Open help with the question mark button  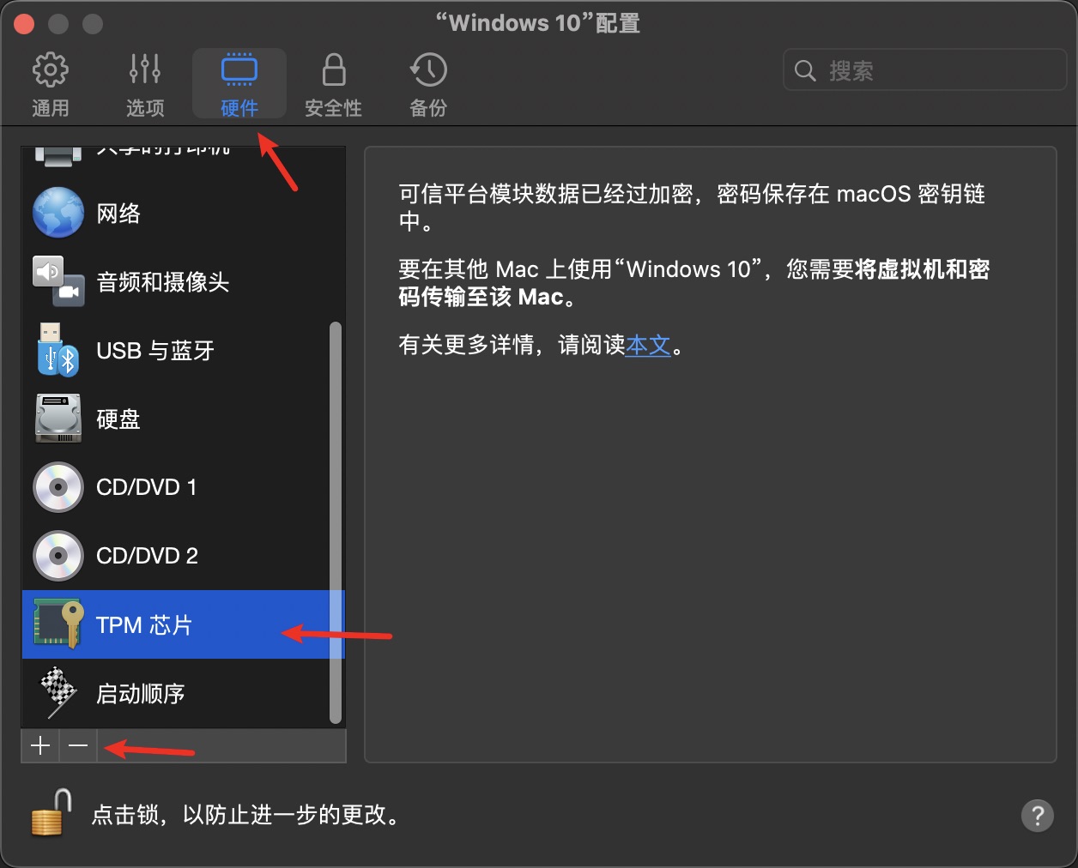pos(1037,815)
